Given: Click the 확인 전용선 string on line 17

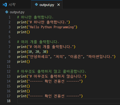Looking at the screenshot, I should (x=54, y=96).
